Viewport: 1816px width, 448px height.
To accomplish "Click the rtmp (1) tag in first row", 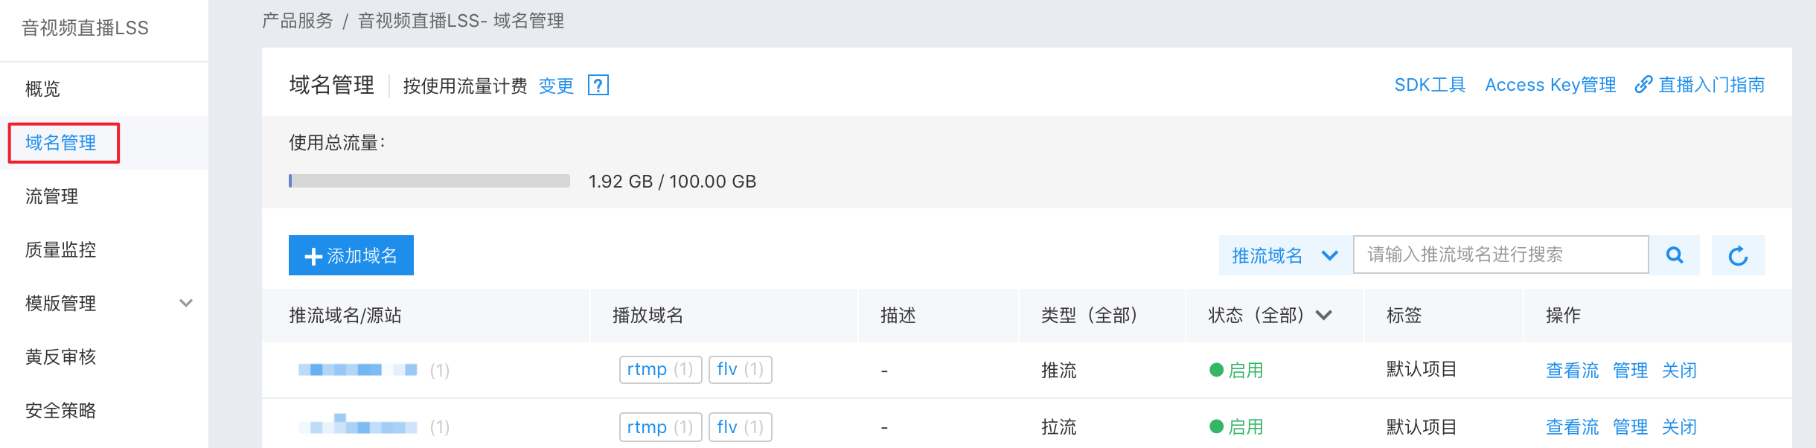I will [x=660, y=369].
